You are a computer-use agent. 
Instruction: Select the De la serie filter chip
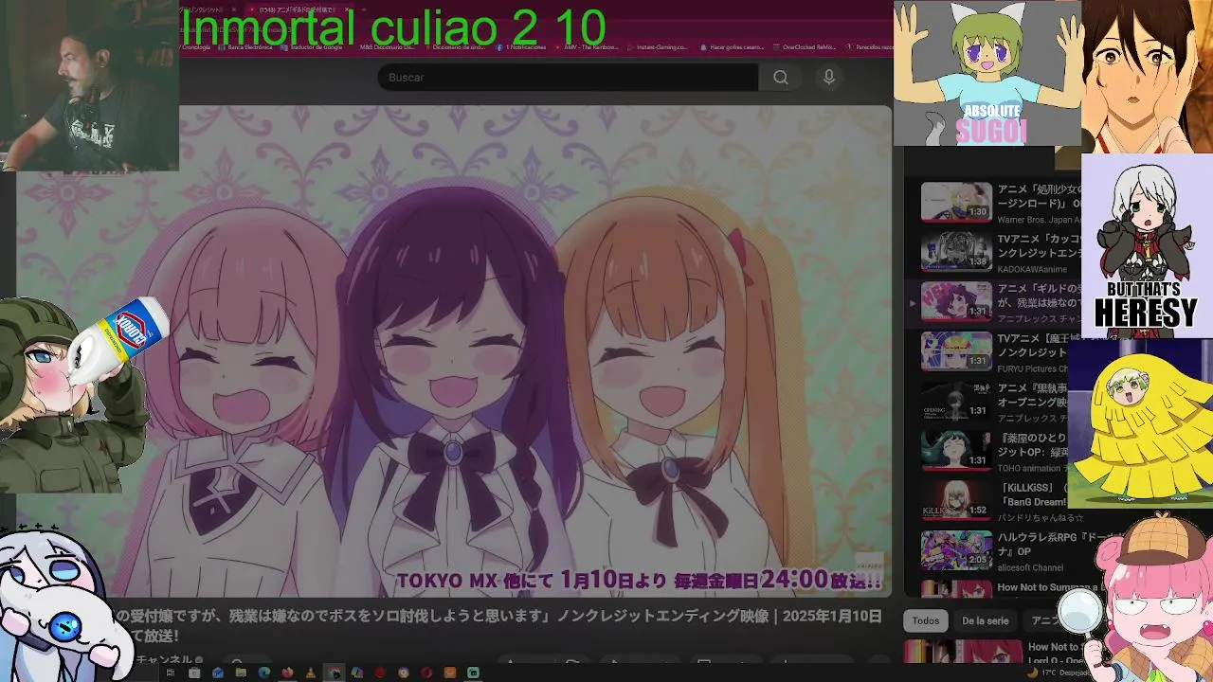(x=985, y=621)
